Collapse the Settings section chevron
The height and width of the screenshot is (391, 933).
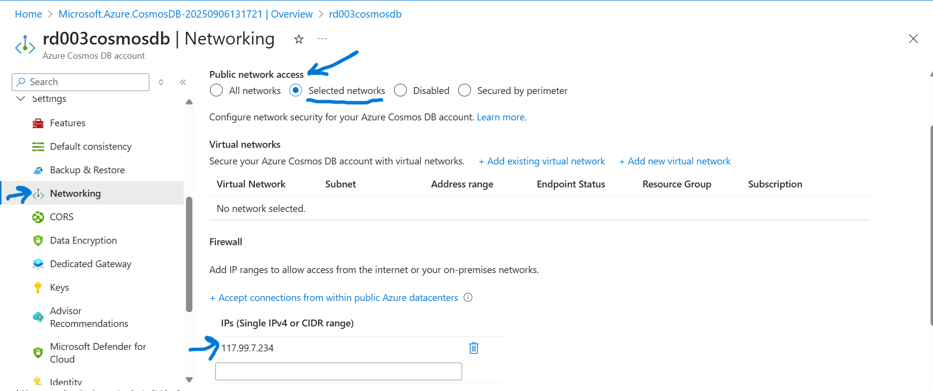click(x=21, y=98)
